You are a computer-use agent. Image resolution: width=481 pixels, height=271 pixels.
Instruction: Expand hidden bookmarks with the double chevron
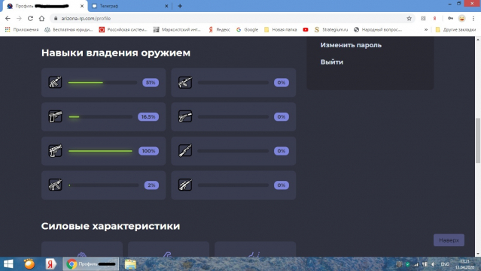point(426,30)
